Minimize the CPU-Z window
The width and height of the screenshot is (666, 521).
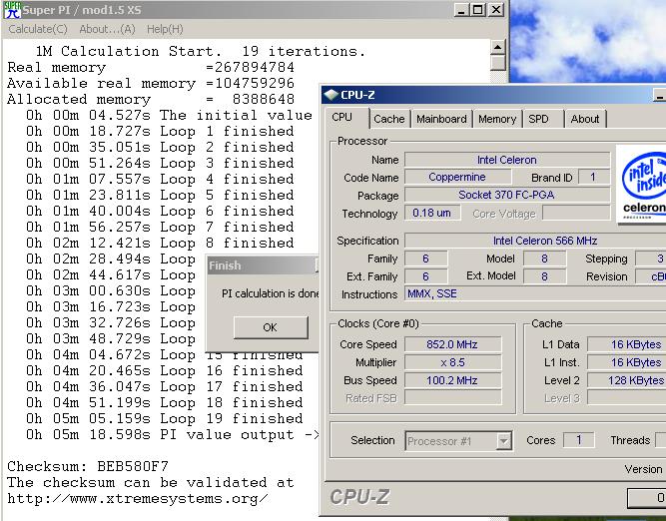click(x=660, y=96)
